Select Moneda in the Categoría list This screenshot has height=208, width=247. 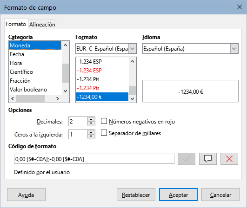coord(35,45)
